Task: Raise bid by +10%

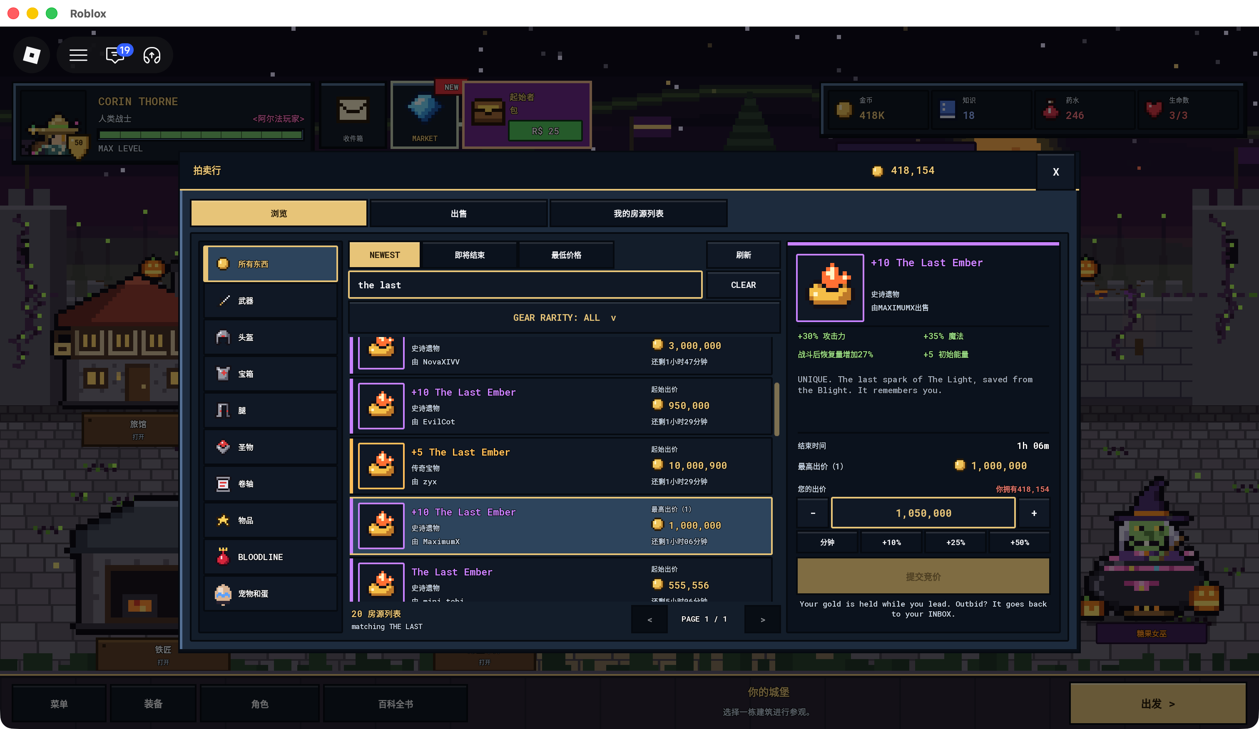Action: click(891, 542)
